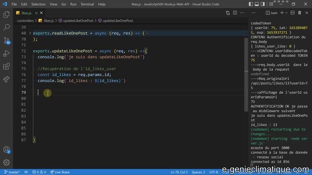Click line number 72 in gutter
Viewport: 312px width, 175px height.
point(23,51)
